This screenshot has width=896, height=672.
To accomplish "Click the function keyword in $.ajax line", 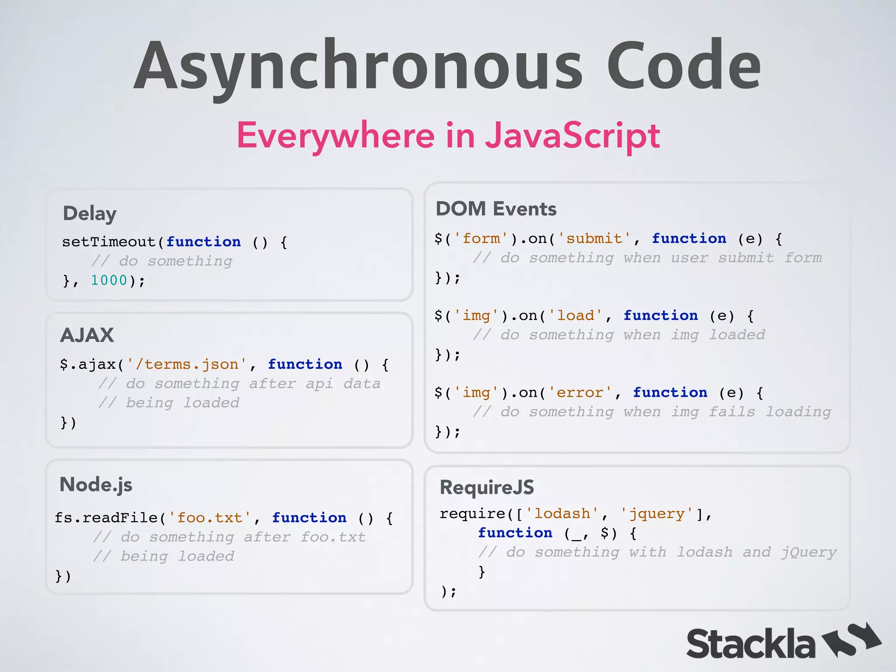I will pos(305,364).
